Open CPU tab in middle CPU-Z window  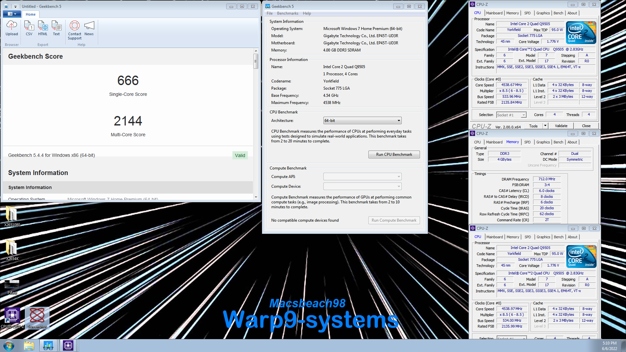tap(477, 142)
